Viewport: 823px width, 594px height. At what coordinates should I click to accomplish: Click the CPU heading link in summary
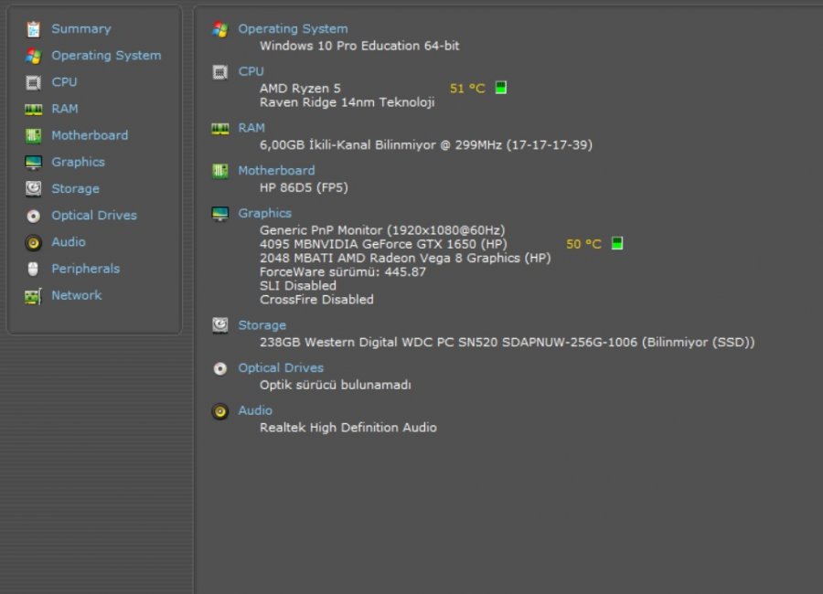(251, 71)
